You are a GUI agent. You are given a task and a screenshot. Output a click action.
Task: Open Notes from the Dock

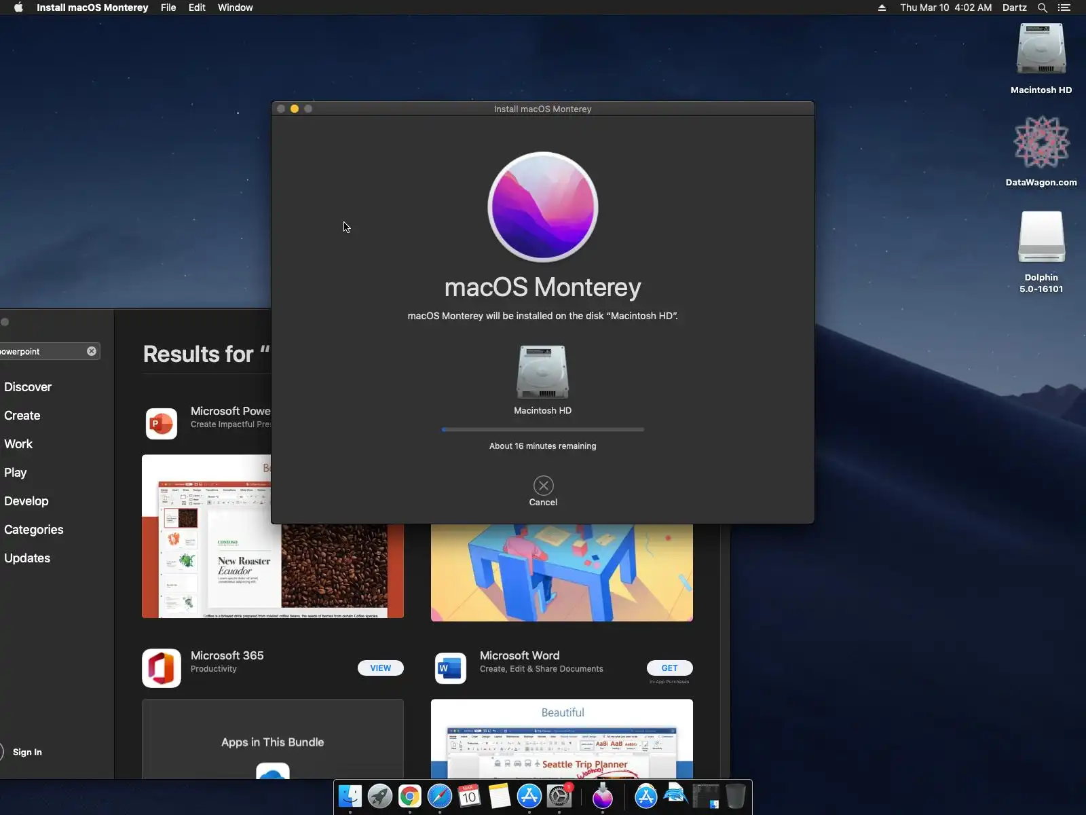pyautogui.click(x=500, y=796)
